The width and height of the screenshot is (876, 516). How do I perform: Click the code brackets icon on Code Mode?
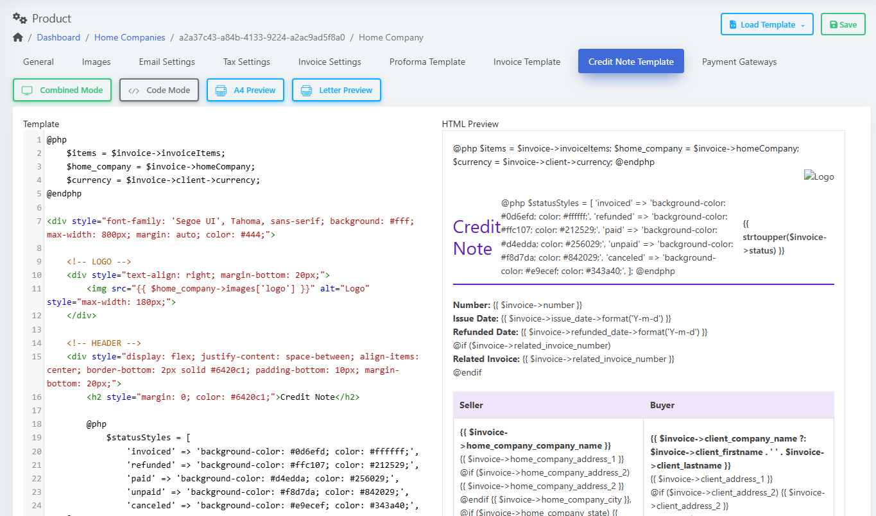point(133,90)
